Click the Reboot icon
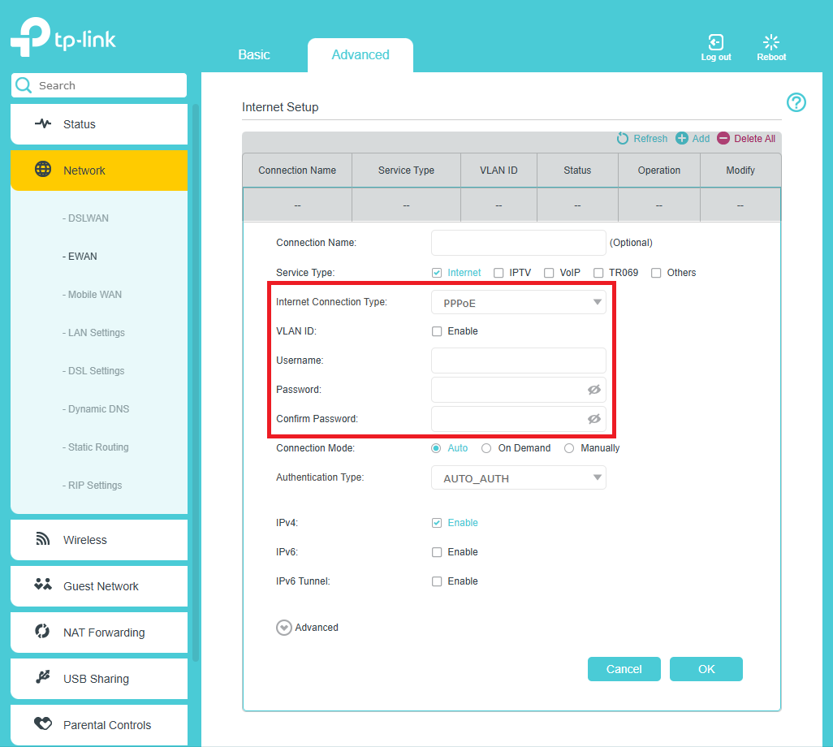 click(x=770, y=41)
